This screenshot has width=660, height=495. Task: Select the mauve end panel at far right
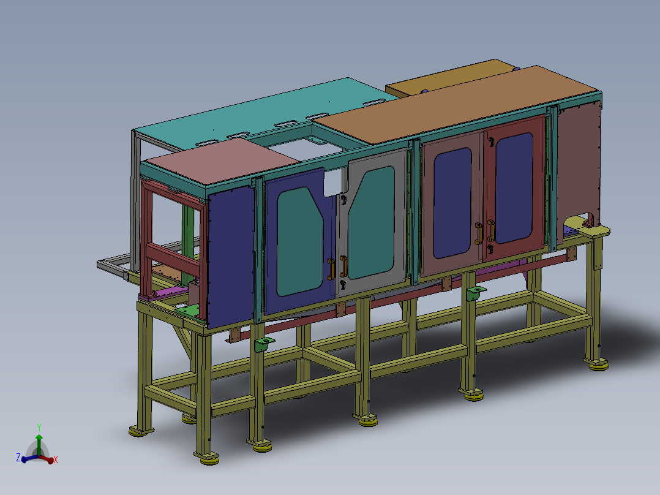[579, 168]
